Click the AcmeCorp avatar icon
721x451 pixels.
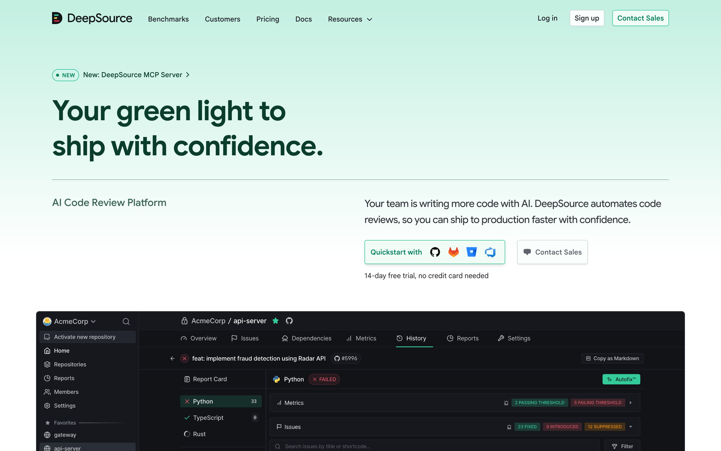click(47, 321)
